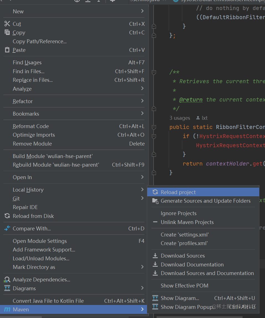Screen dimensions: 265x318
Task: Click the Download Documentation arrow icon
Action: (155, 264)
